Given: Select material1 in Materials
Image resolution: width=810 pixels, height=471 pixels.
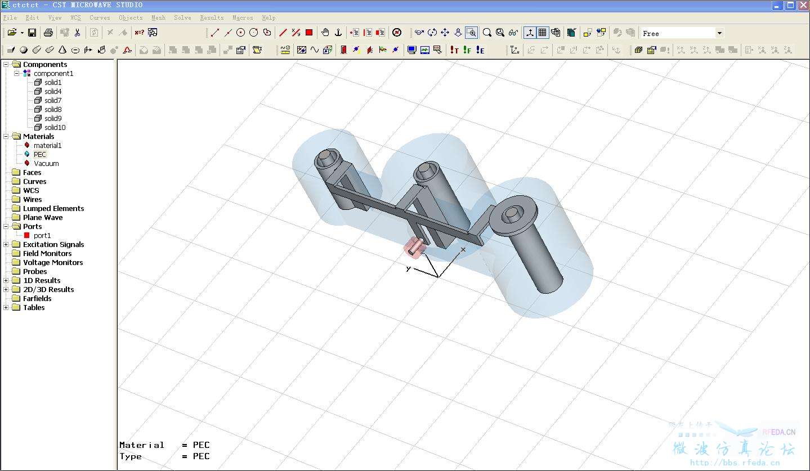Looking at the screenshot, I should pyautogui.click(x=47, y=145).
